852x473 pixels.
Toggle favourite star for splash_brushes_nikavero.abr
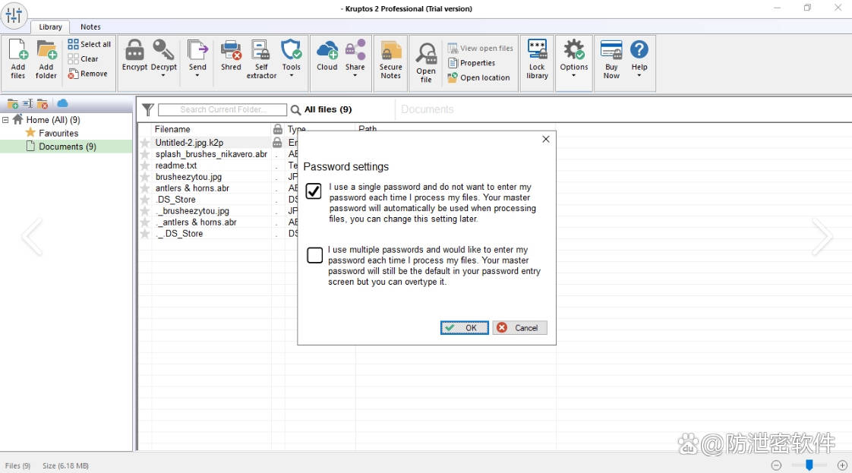(x=145, y=154)
